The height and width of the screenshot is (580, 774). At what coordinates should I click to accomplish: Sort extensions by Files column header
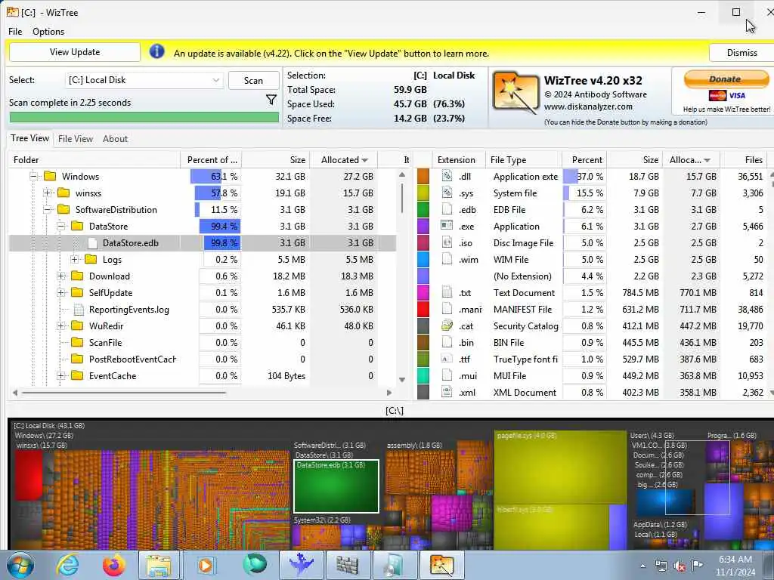pos(745,160)
